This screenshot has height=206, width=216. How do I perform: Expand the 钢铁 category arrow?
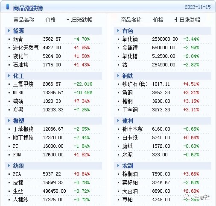point(118,76)
